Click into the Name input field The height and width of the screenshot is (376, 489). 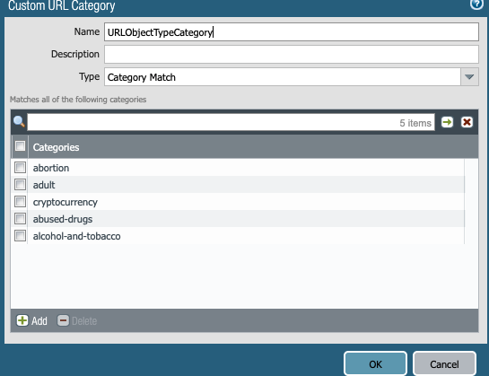[292, 31]
